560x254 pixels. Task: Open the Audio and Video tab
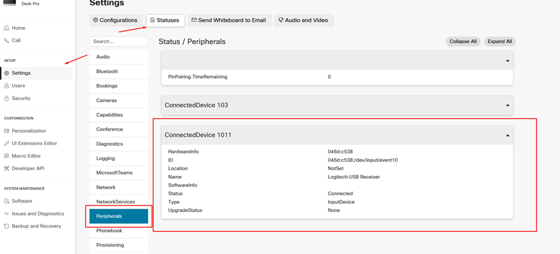coord(303,20)
